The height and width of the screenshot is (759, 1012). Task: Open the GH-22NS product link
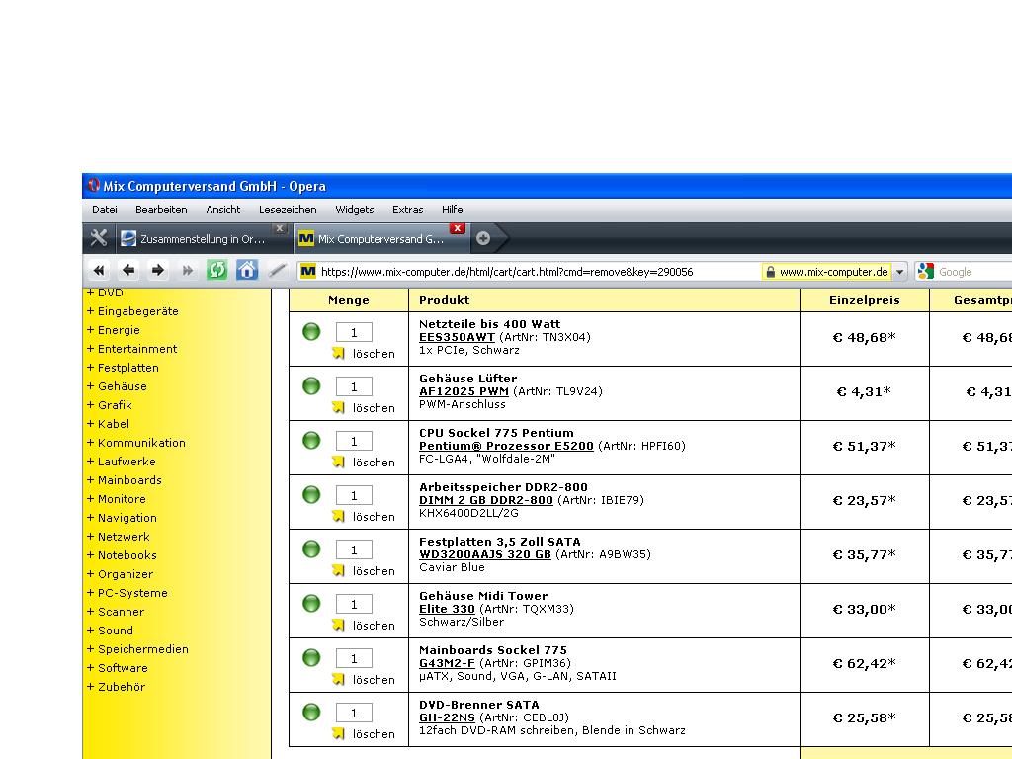447,717
